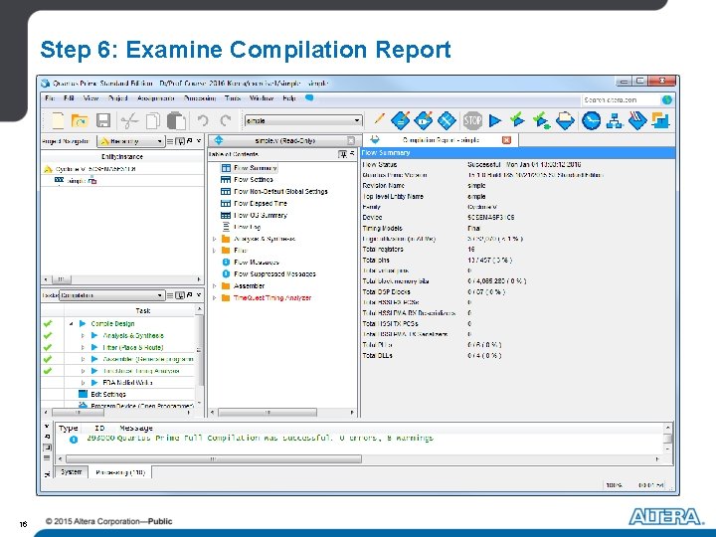The width and height of the screenshot is (716, 537).
Task: Open the Assignment Editor diamond icon
Action: click(401, 120)
